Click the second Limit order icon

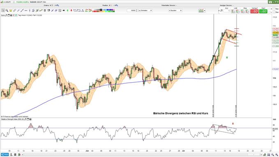point(237,11)
